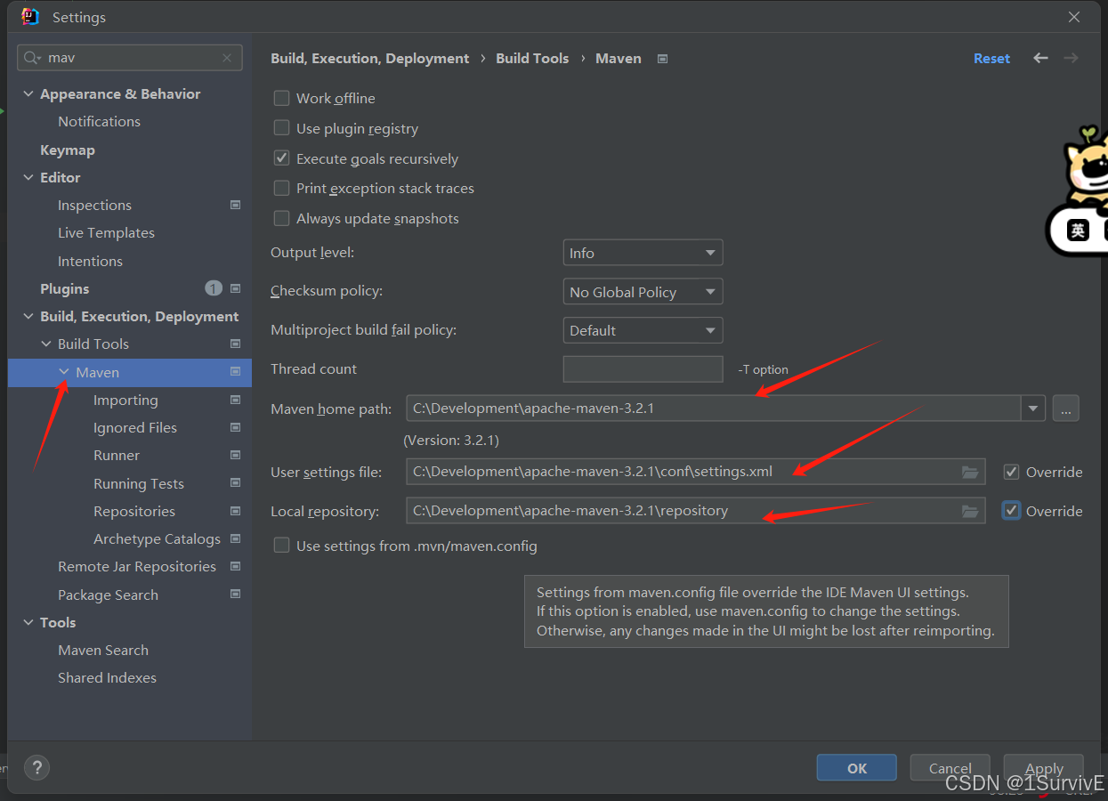Click the IntelliJ IDEA logo in the title bar
Image resolution: width=1108 pixels, height=801 pixels.
(x=30, y=17)
